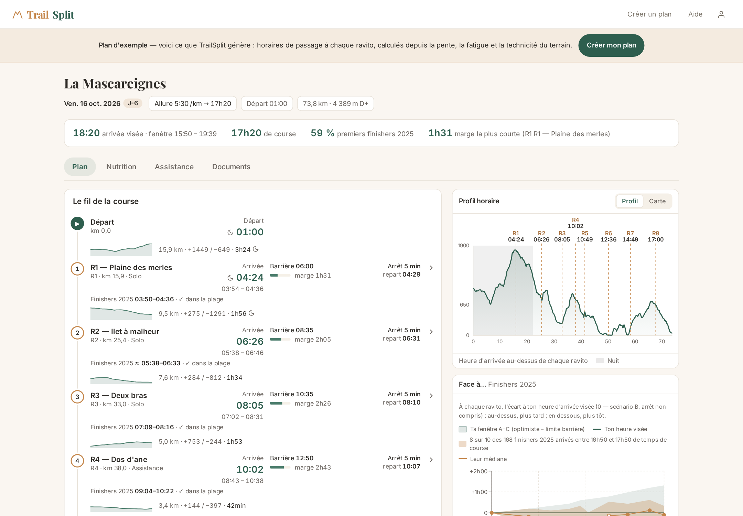743x516 pixels.
Task: Click the first segment elevation thumbnail (15,9 km)
Action: (x=121, y=249)
